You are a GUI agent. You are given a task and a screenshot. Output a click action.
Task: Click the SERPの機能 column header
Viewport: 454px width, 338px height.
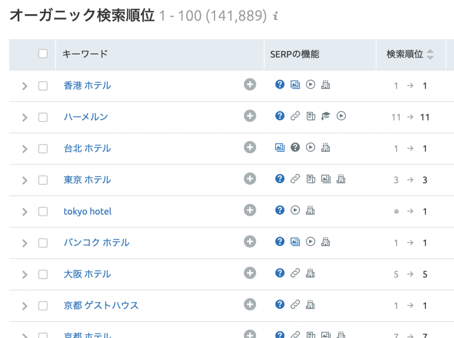click(294, 54)
